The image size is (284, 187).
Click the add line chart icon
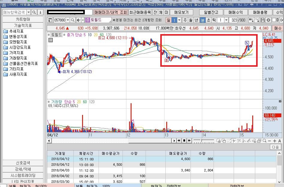[x=257, y=20]
